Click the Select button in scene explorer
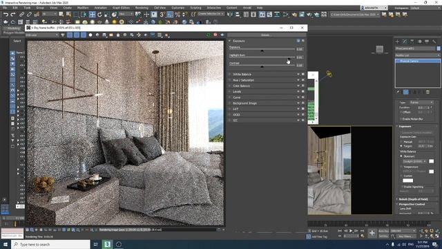 [x=17, y=41]
